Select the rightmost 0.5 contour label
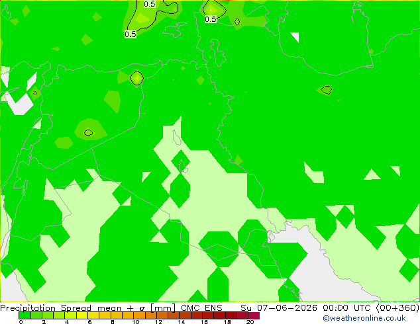This screenshot has width=420, height=324. coord(210,19)
